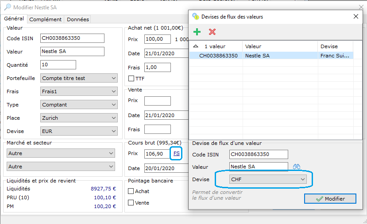Open the second Autre dropdown under Marché et secteur
This screenshot has width=367, height=224.
tap(61, 167)
